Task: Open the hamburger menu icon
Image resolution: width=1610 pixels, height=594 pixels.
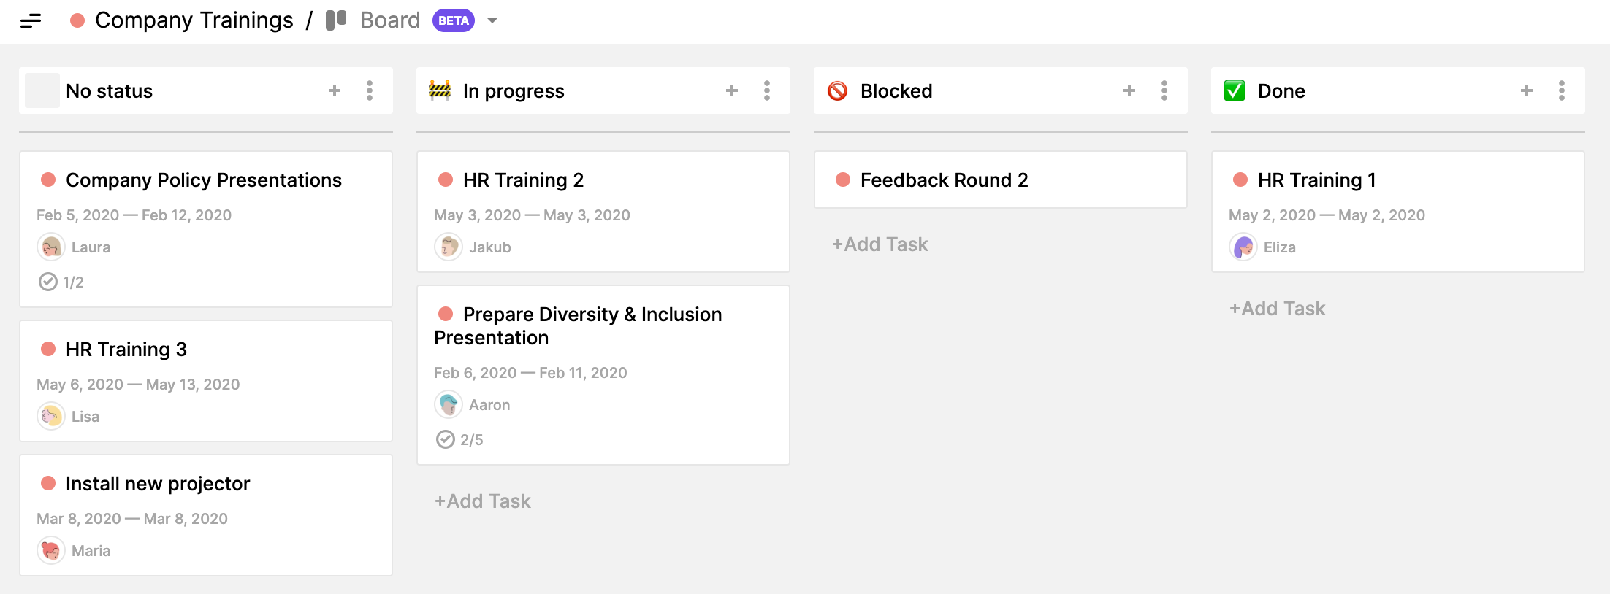Action: tap(31, 20)
